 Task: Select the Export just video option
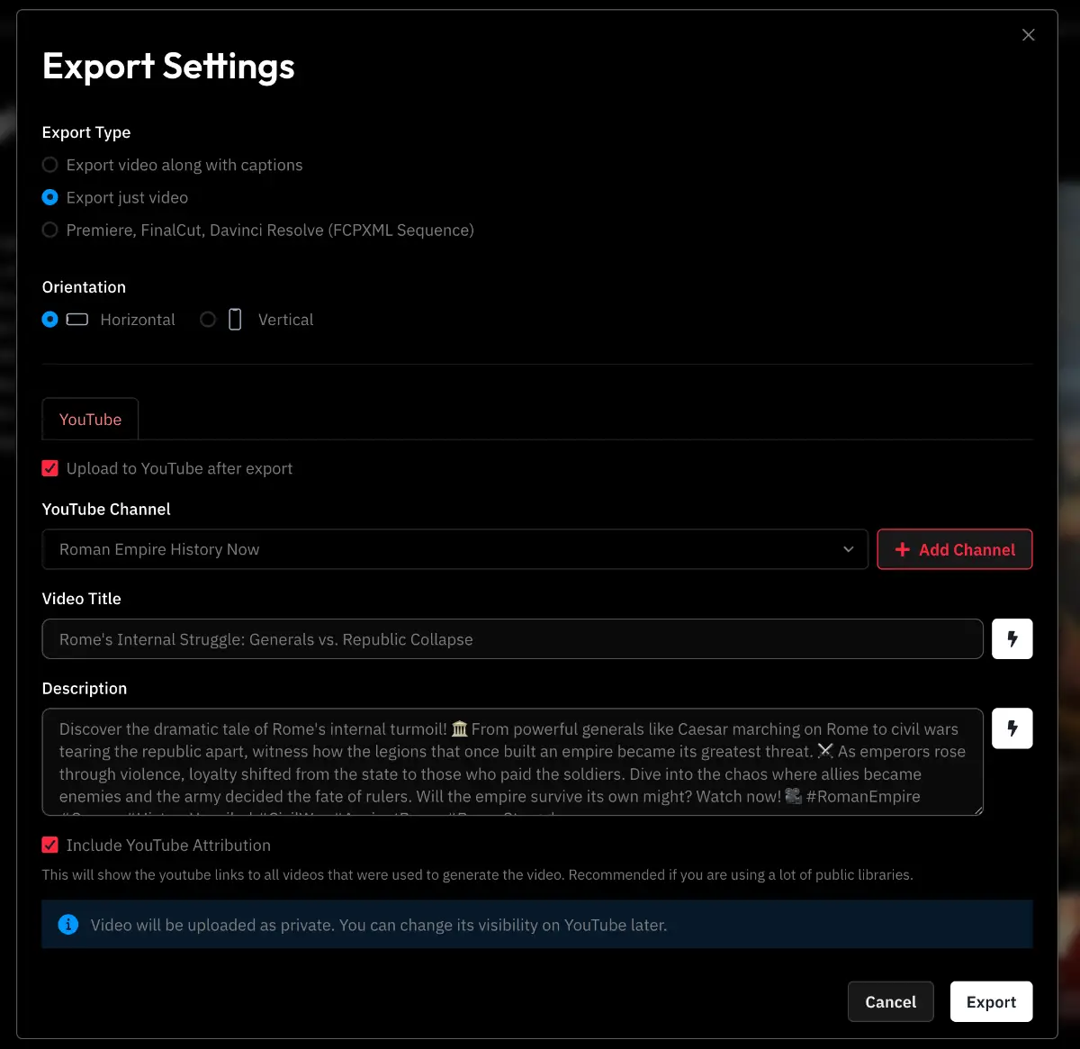50,197
